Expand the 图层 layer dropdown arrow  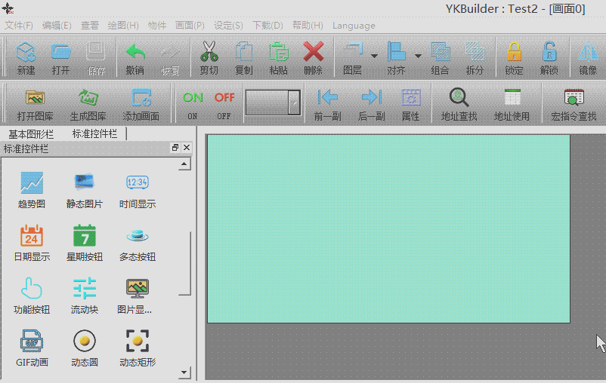(375, 55)
